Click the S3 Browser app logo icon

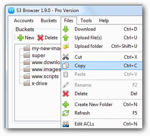coord(11,11)
